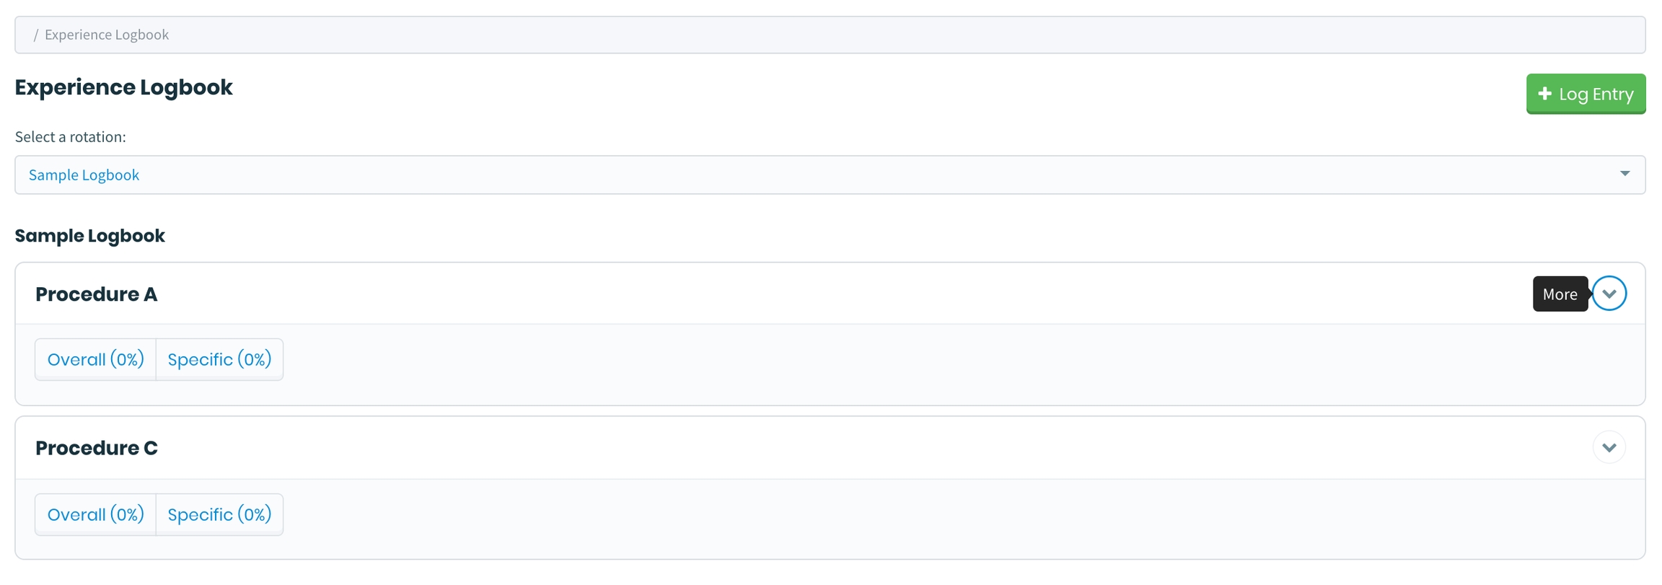Switch to Procedure C Overall (0%) tab

(x=96, y=514)
